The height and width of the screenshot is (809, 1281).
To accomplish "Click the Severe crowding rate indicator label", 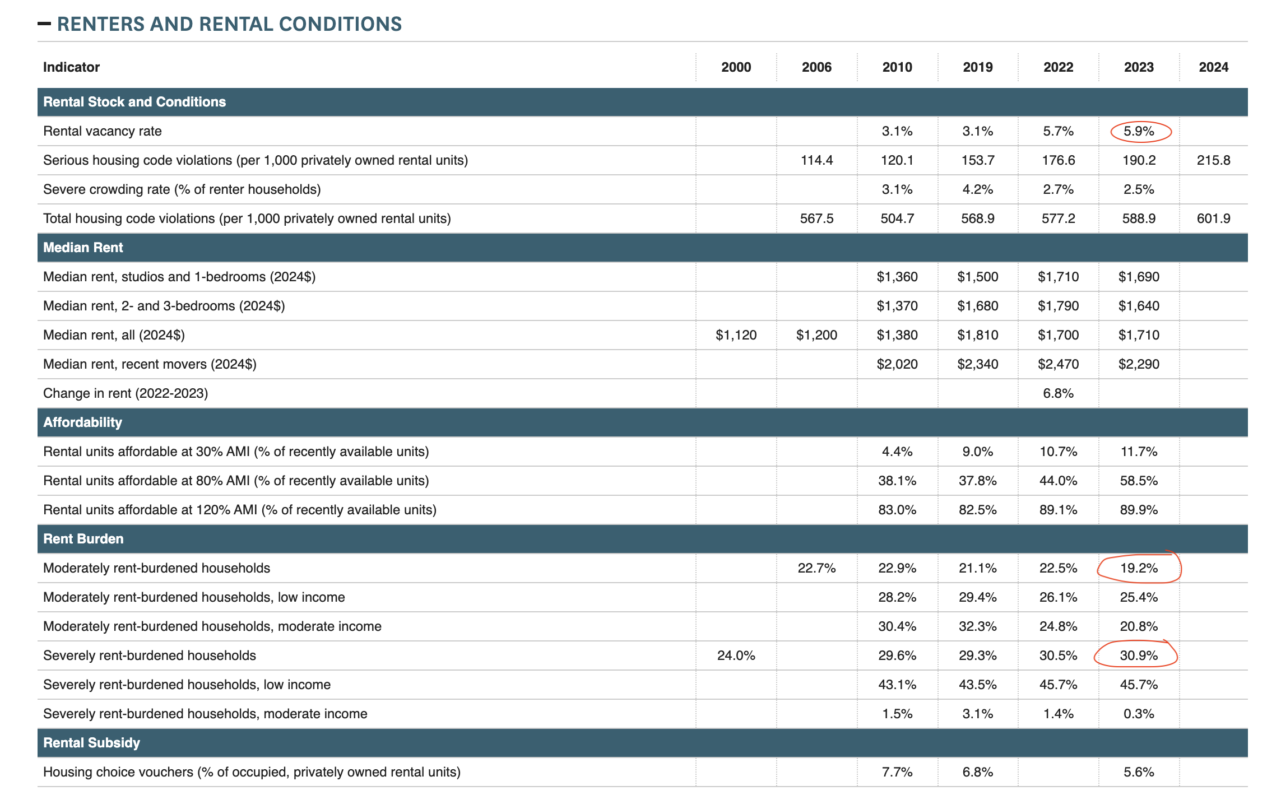I will tap(182, 189).
